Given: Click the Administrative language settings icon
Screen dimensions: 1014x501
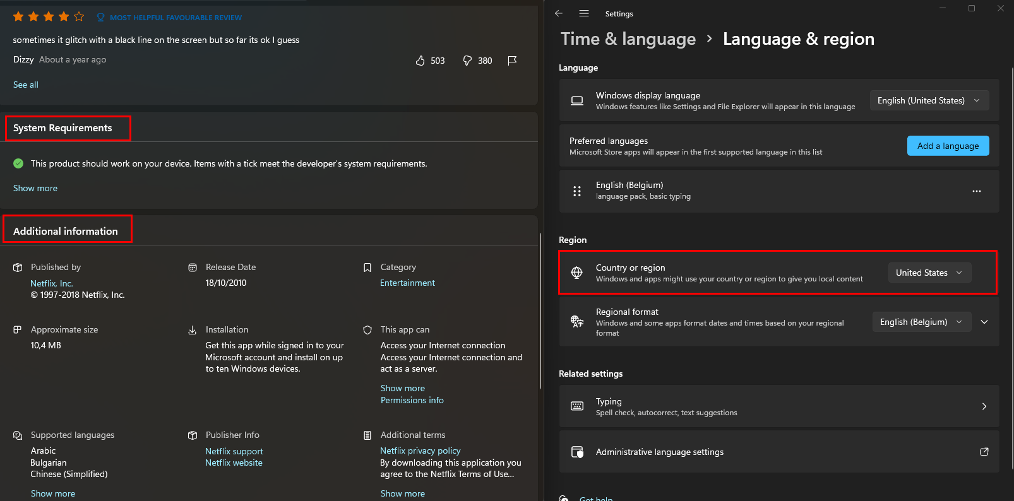Looking at the screenshot, I should click(577, 452).
